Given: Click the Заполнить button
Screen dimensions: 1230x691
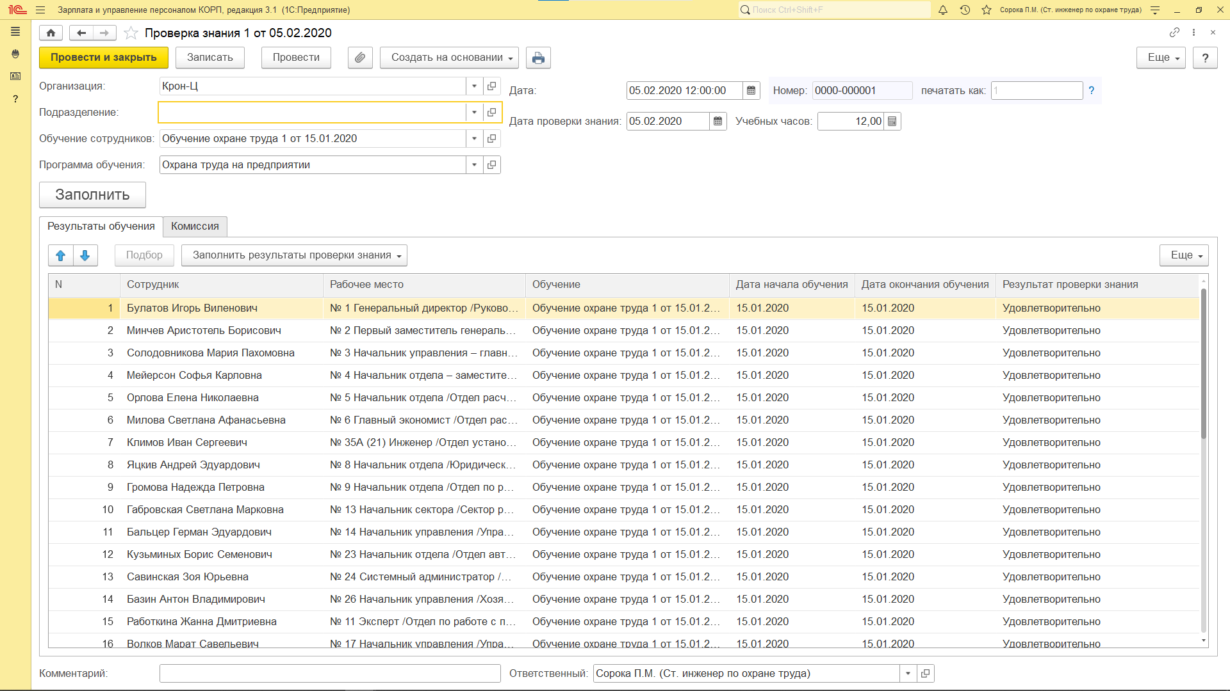Looking at the screenshot, I should coord(92,195).
